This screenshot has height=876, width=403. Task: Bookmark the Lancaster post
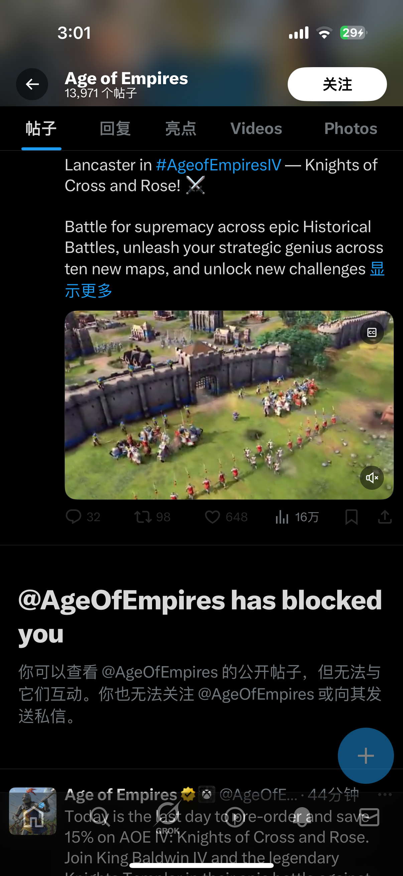(x=351, y=517)
